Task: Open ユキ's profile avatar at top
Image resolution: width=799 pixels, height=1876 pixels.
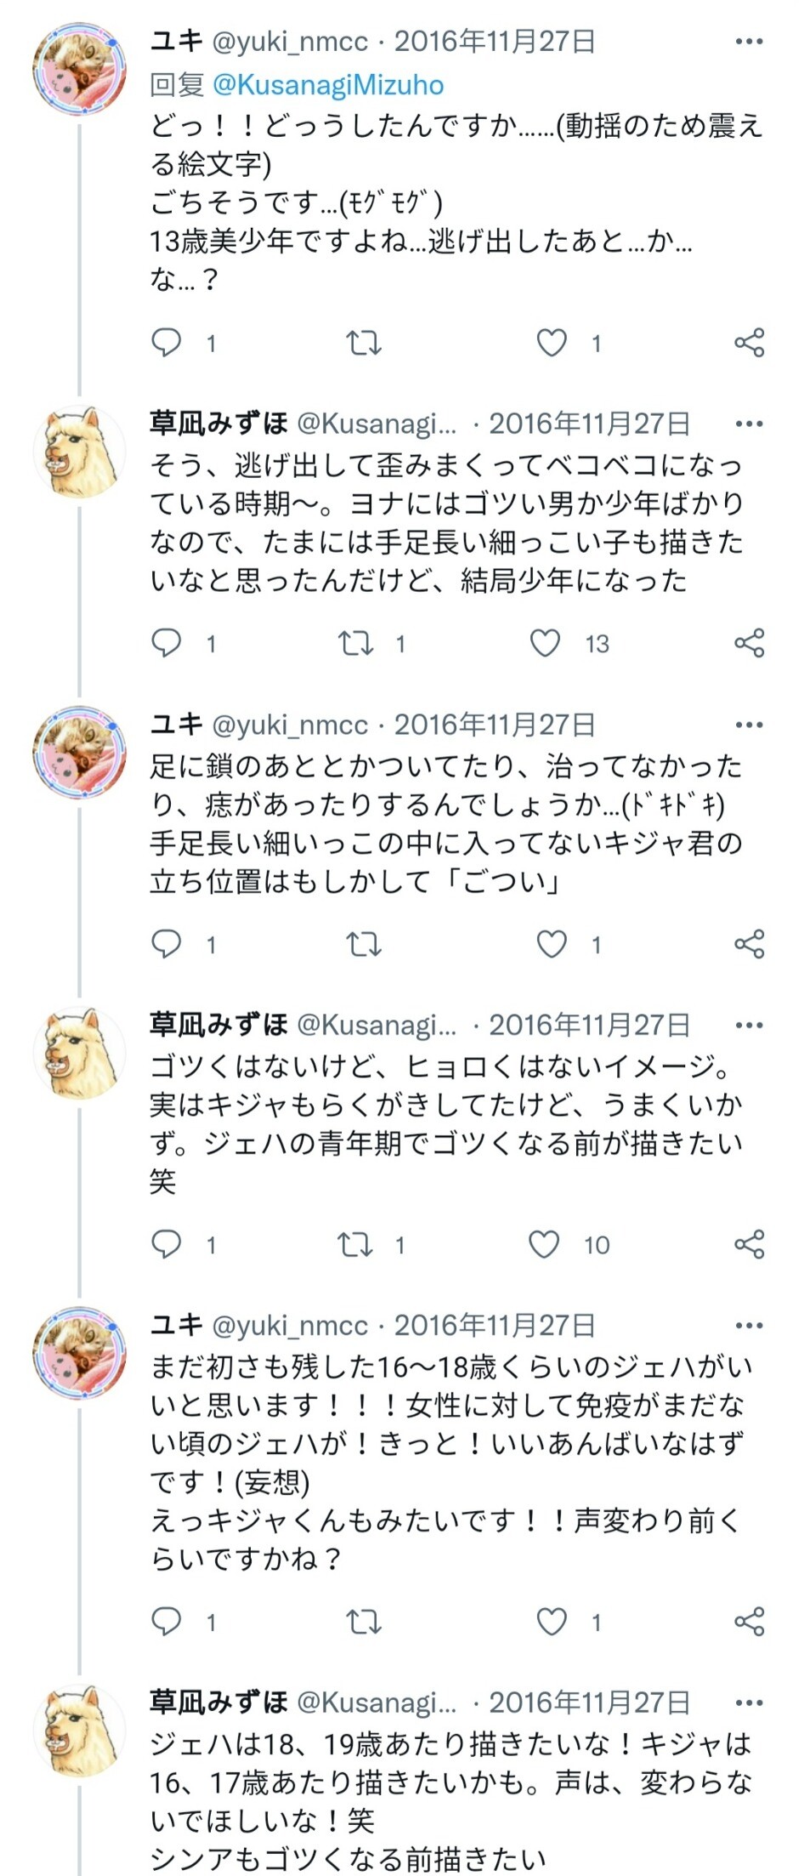Action: pos(79,70)
